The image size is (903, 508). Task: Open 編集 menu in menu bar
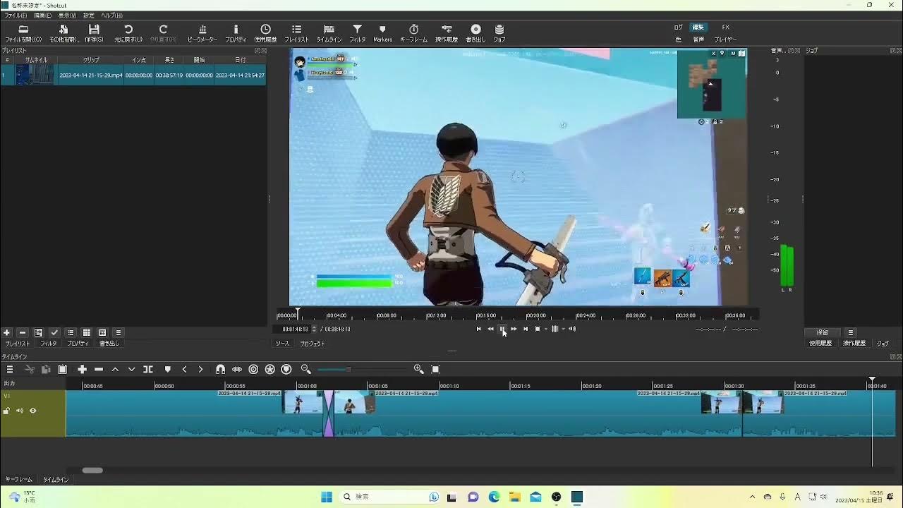[x=42, y=16]
